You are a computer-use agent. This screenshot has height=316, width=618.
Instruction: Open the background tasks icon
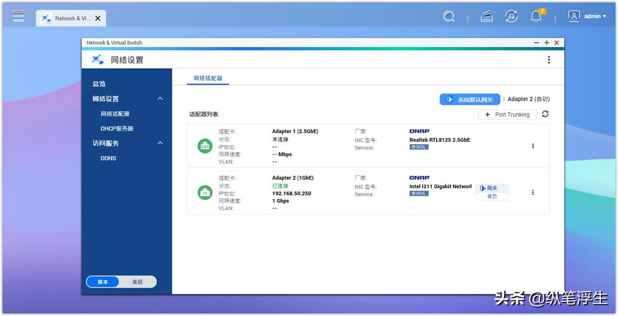pos(487,16)
